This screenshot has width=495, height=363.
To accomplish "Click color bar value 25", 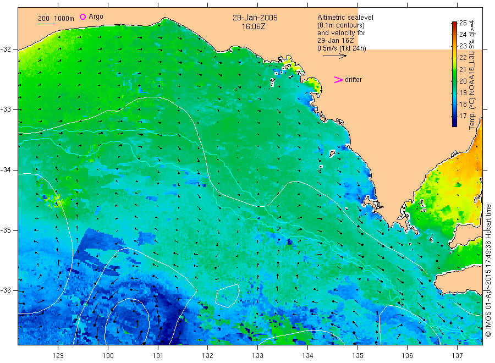I will point(463,23).
